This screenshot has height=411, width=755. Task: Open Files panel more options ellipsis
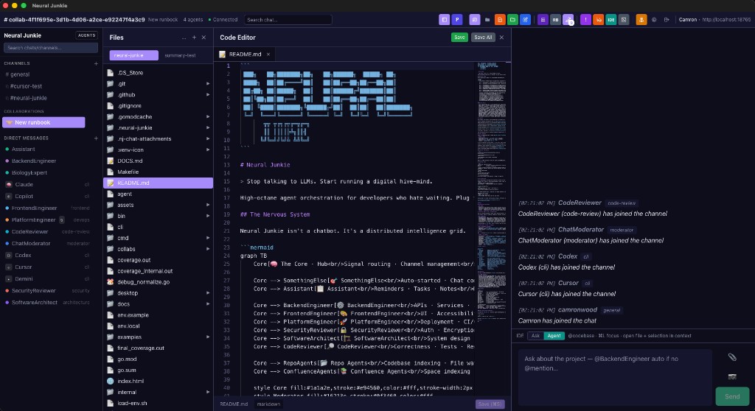click(x=184, y=38)
